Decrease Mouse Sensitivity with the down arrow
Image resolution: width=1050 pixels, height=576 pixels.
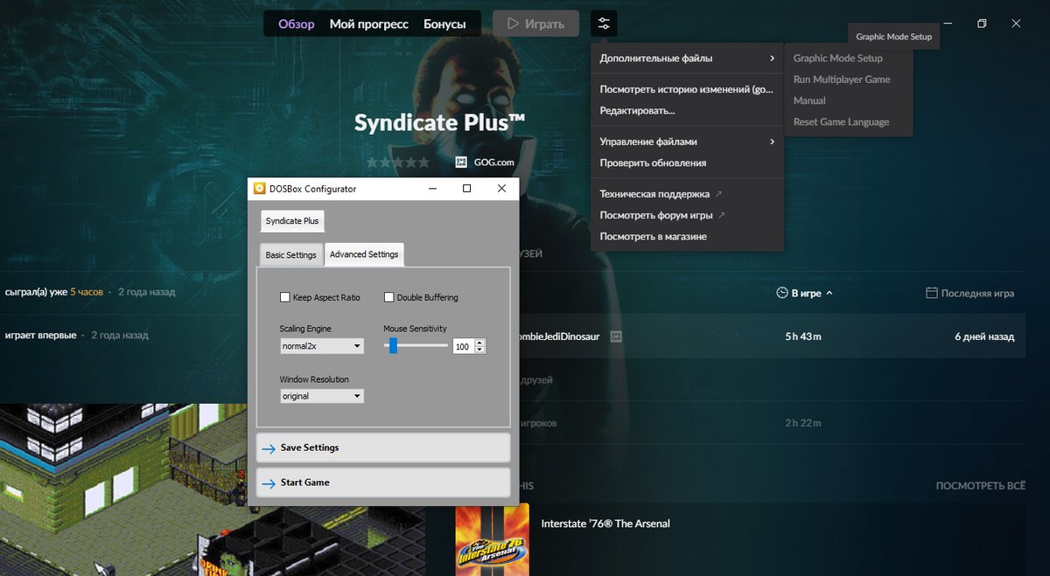(479, 350)
